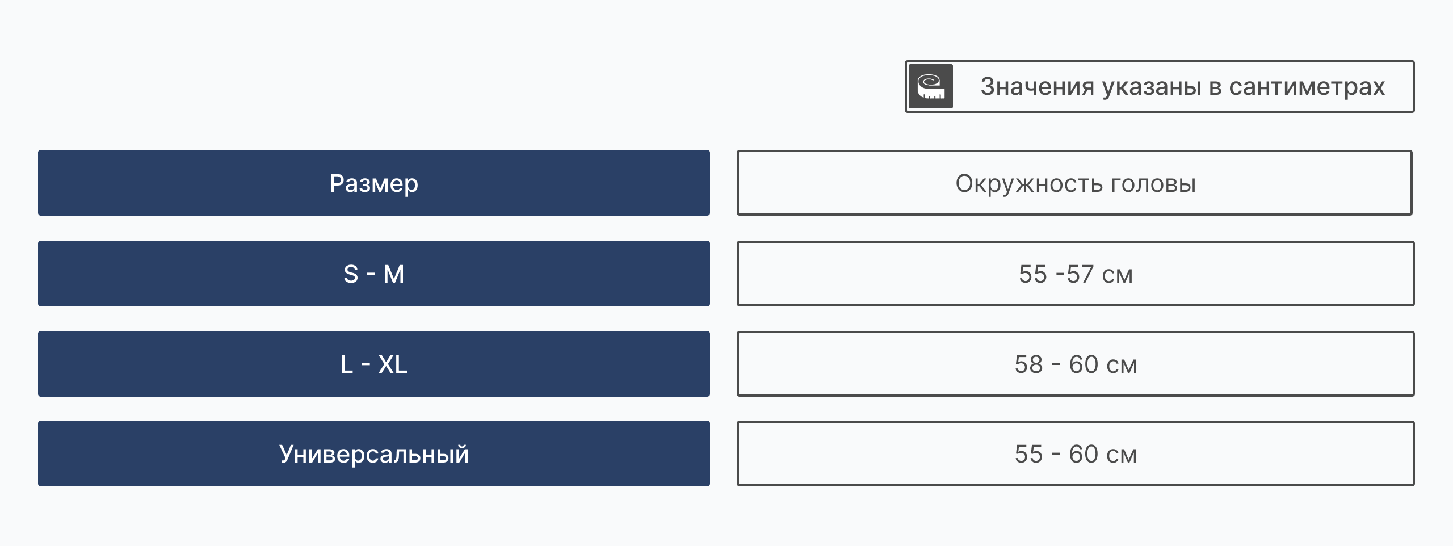
Task: Choose the 'S - M' size row
Action: click(x=373, y=274)
